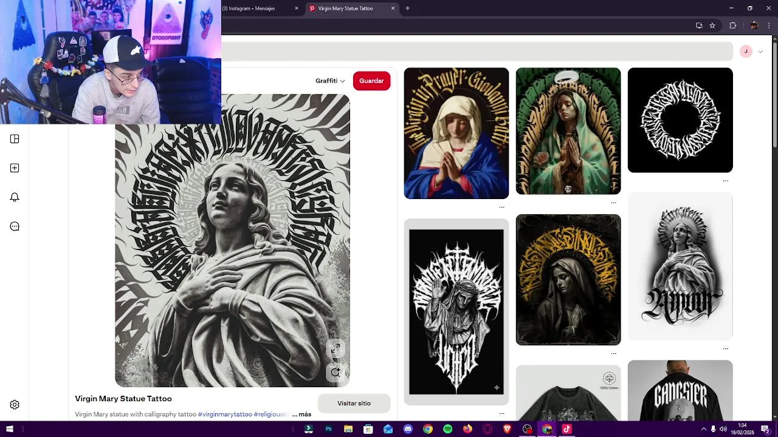Screen dimensions: 778x437
Task: Open the volume control in system tray
Action: click(x=723, y=429)
